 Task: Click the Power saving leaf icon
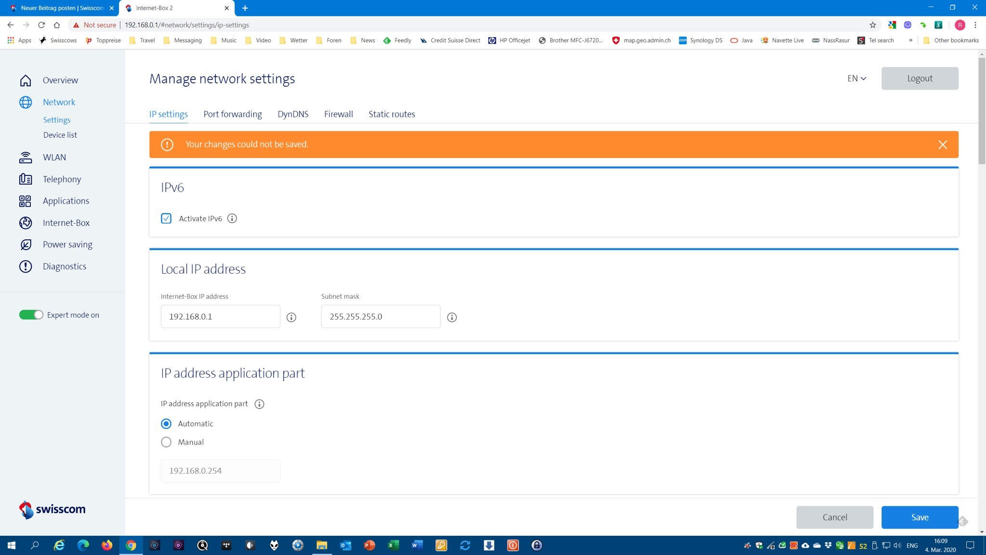[26, 245]
